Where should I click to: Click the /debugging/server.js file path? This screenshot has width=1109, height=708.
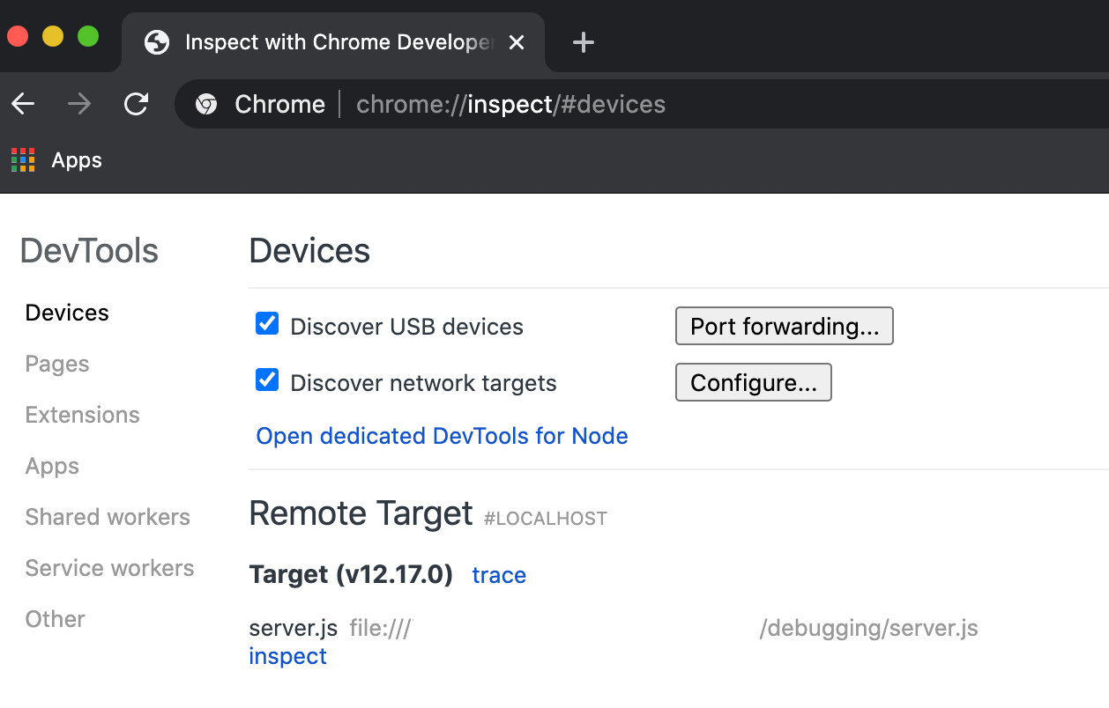tap(868, 629)
